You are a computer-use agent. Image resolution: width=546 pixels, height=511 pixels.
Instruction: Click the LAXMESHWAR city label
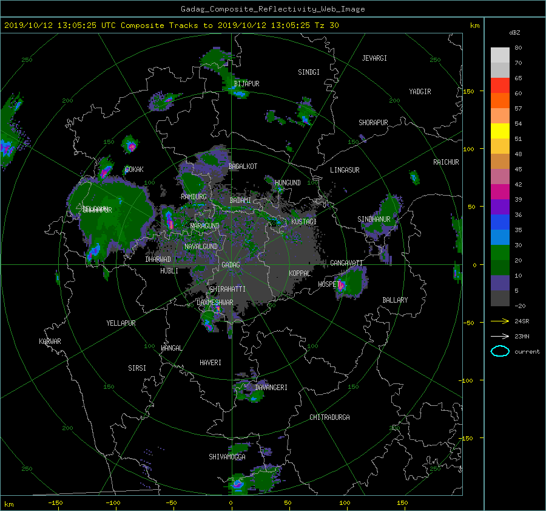[x=215, y=303]
